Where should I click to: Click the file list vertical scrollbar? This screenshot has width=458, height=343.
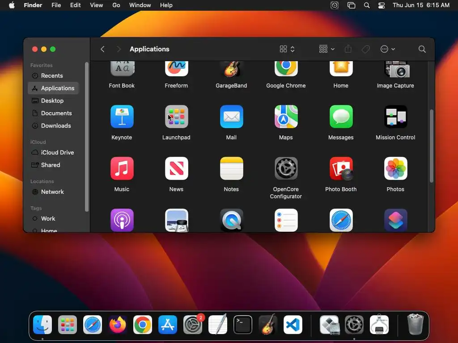[x=432, y=146]
